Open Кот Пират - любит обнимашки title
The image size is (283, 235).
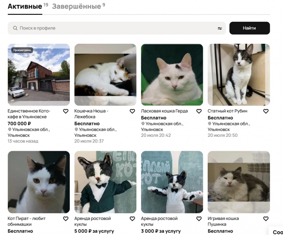[27, 221]
